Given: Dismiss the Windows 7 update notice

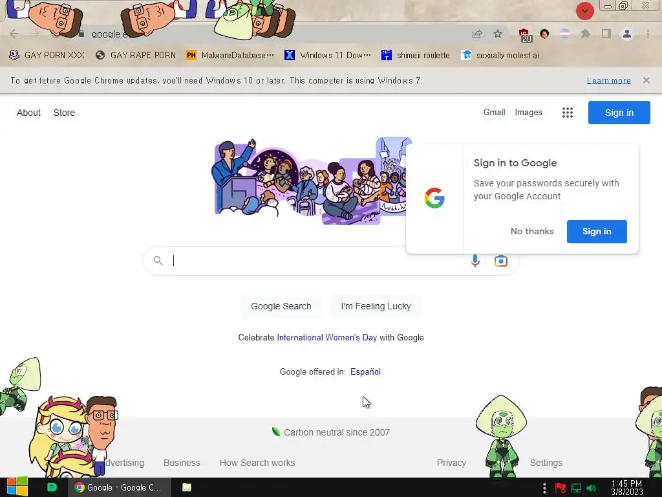Looking at the screenshot, I should click(x=646, y=80).
